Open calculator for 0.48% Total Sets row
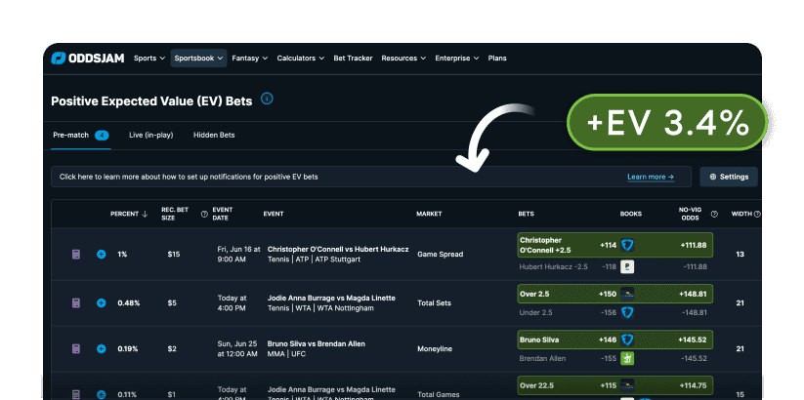 (76, 303)
